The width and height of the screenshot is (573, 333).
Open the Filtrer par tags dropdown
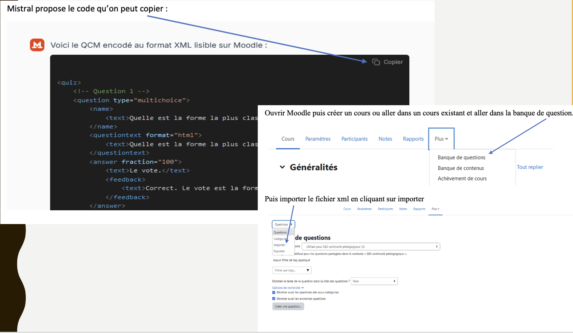292,270
